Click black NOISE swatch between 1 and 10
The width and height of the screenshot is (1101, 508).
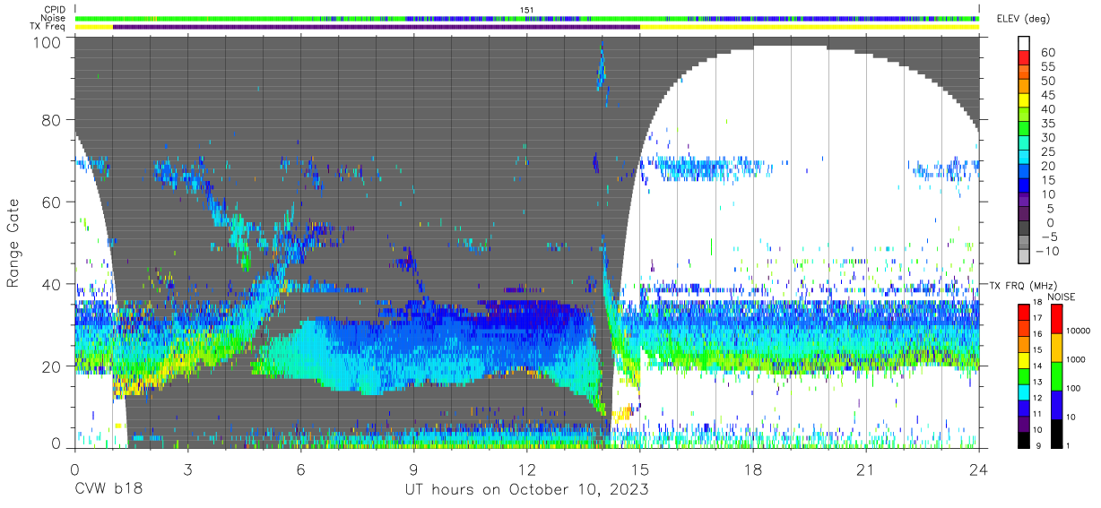1058,433
